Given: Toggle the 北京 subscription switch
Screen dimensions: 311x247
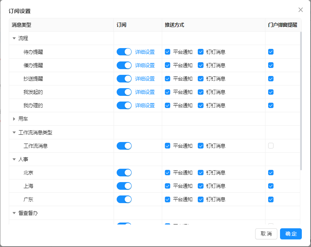Looking at the screenshot, I should [124, 173].
